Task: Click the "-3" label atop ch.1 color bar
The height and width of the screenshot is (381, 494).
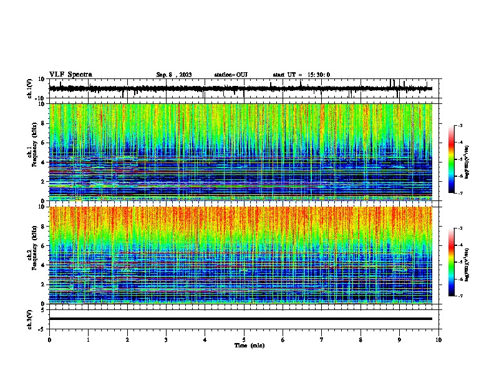Action: coord(460,126)
